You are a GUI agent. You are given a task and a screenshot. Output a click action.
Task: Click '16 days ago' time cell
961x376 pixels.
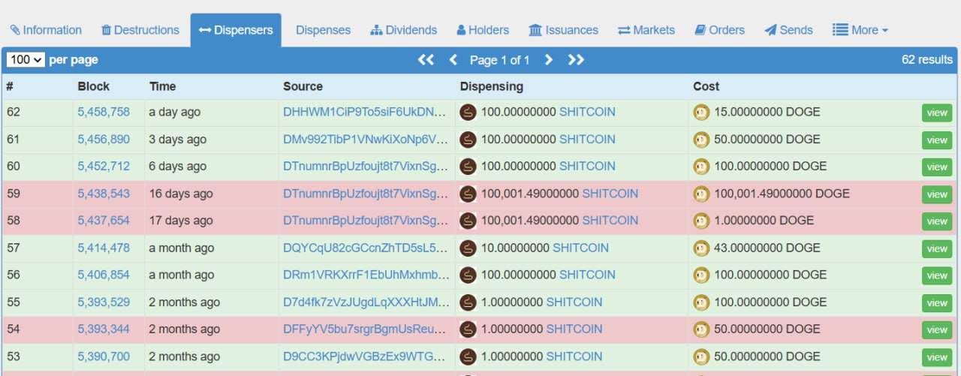click(x=181, y=194)
